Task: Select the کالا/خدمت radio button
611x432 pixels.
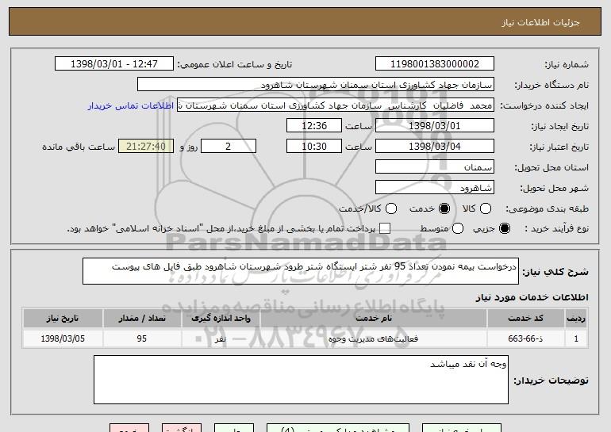Action: pyautogui.click(x=391, y=208)
